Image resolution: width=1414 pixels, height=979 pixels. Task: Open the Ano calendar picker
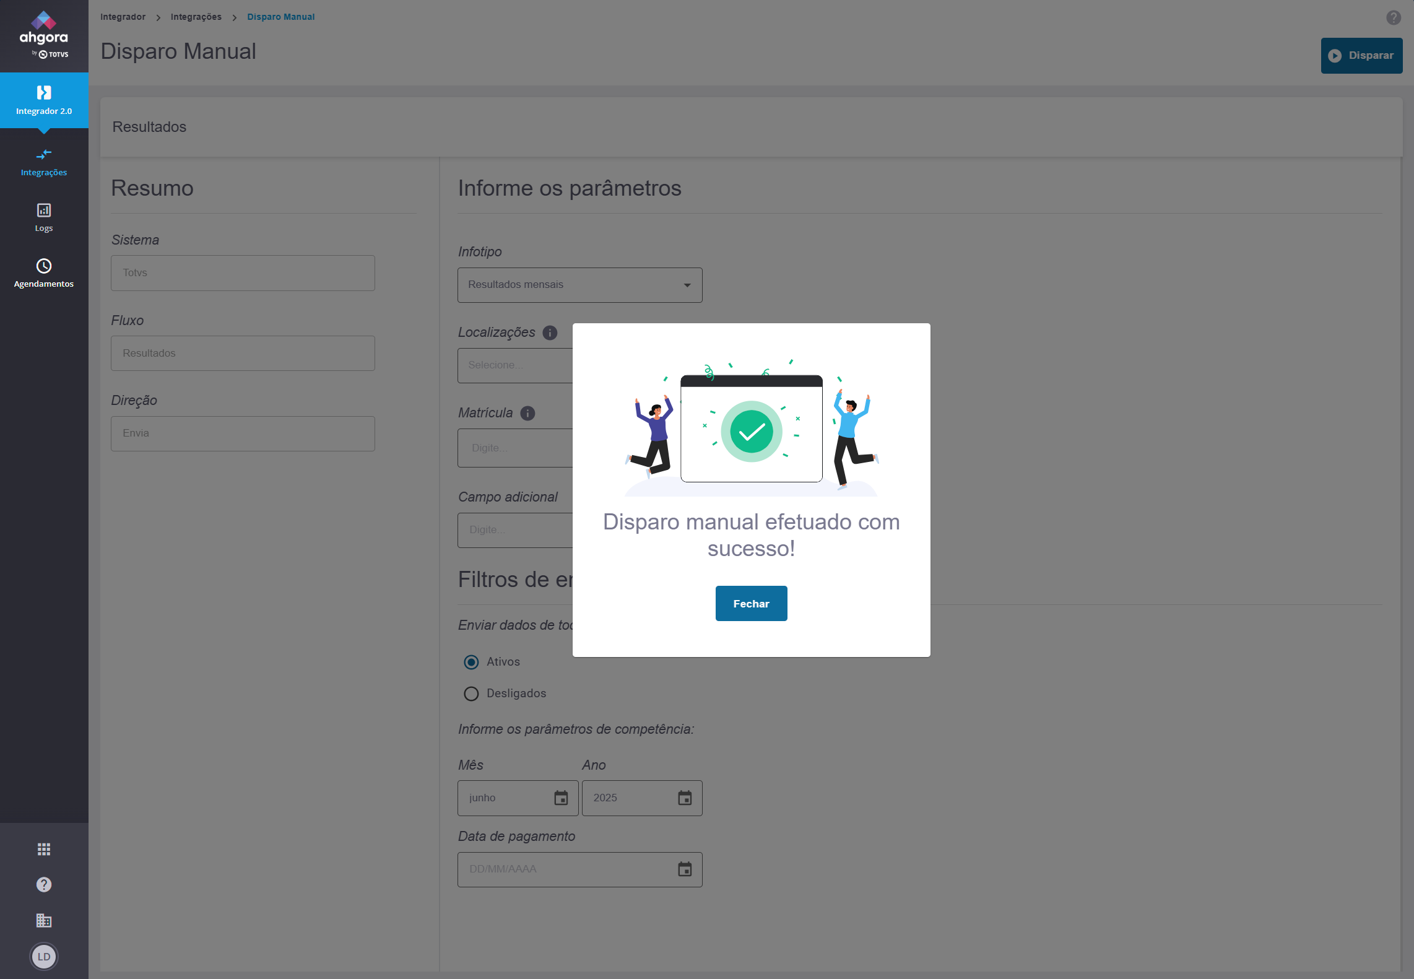(x=684, y=798)
